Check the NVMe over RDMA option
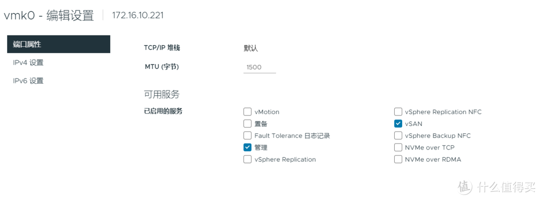This screenshot has height=200, width=541. pyautogui.click(x=398, y=159)
